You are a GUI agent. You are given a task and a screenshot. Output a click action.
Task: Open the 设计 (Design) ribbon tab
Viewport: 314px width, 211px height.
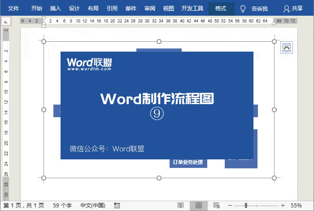(x=74, y=9)
